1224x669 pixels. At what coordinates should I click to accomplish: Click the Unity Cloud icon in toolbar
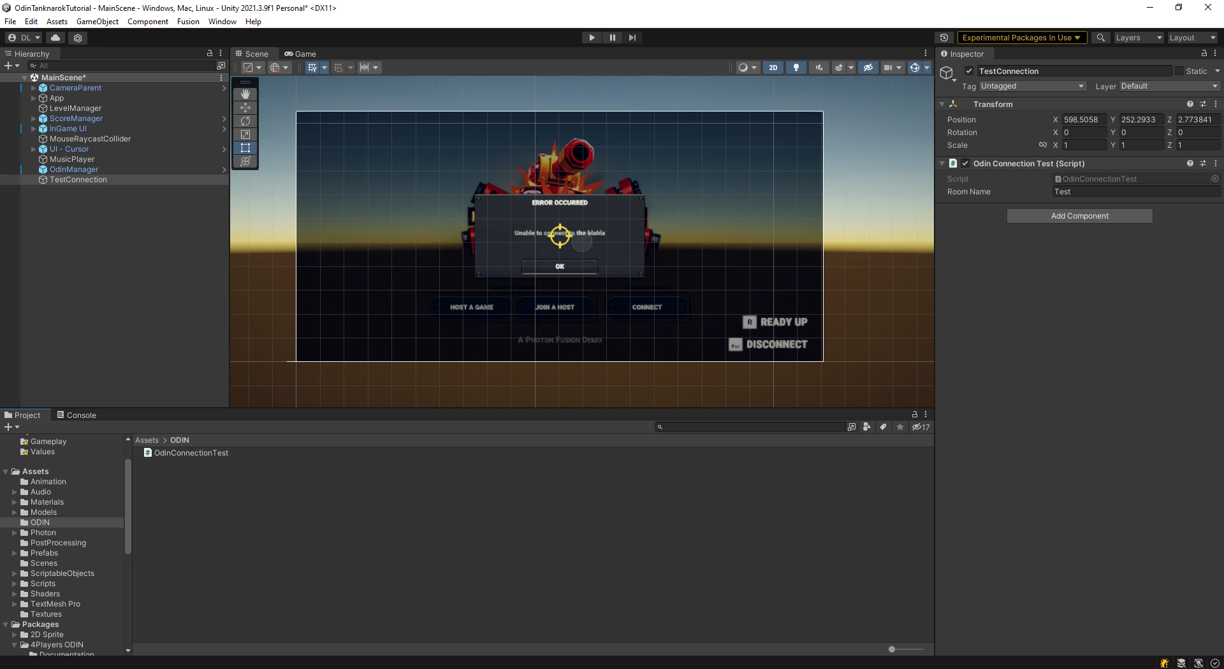[x=55, y=38]
